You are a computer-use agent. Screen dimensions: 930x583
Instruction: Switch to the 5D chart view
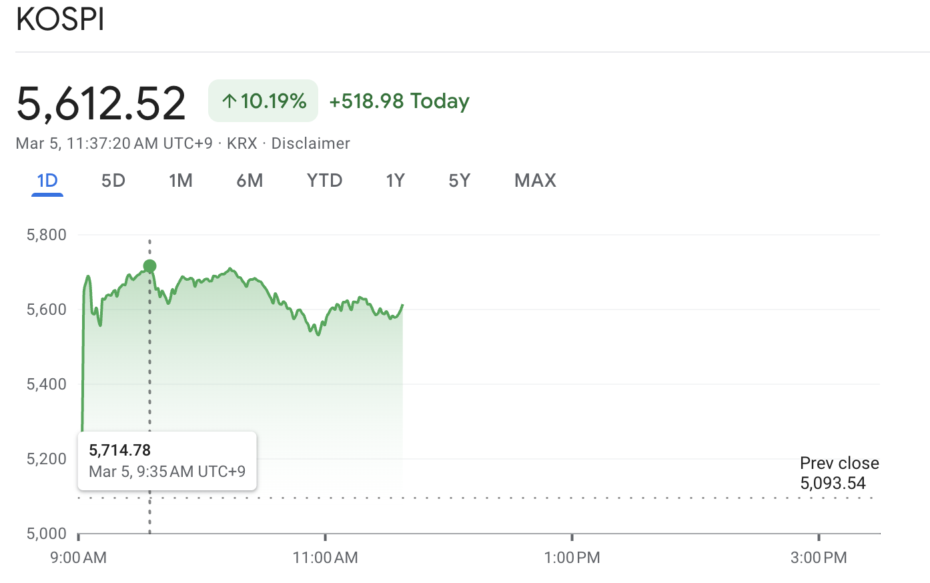tap(113, 180)
